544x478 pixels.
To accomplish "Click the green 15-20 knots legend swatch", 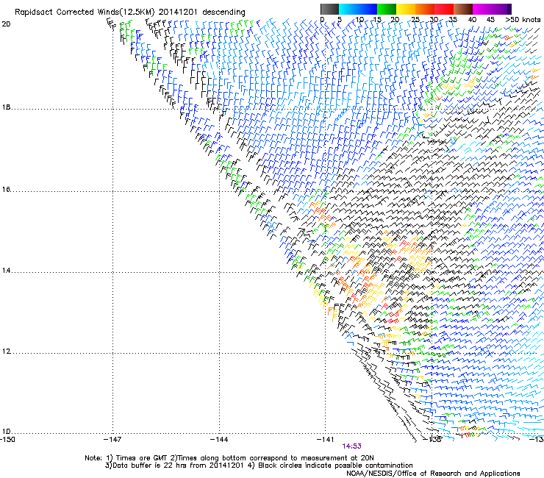I will coord(387,9).
